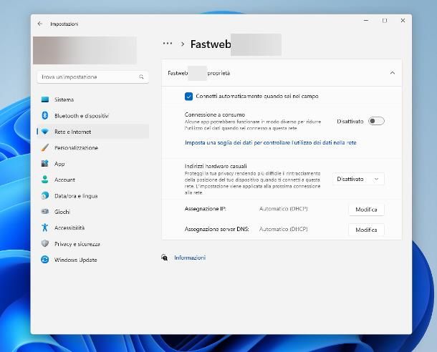The image size is (437, 352).
Task: Open Accessibilità settings
Action: 93,228
